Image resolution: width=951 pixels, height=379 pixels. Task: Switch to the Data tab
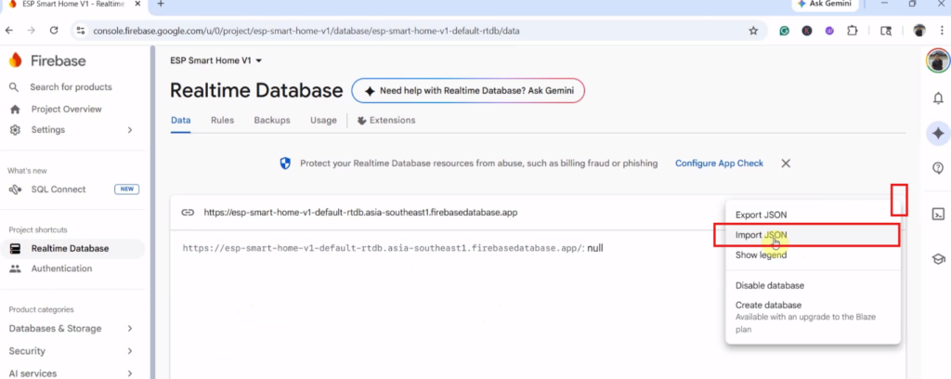(181, 120)
